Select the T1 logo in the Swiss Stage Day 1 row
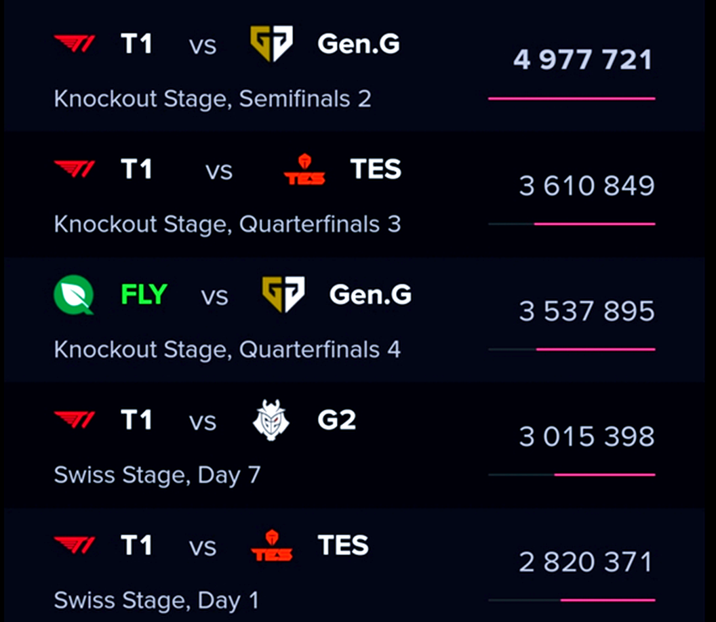Image resolution: width=716 pixels, height=622 pixels. (75, 545)
